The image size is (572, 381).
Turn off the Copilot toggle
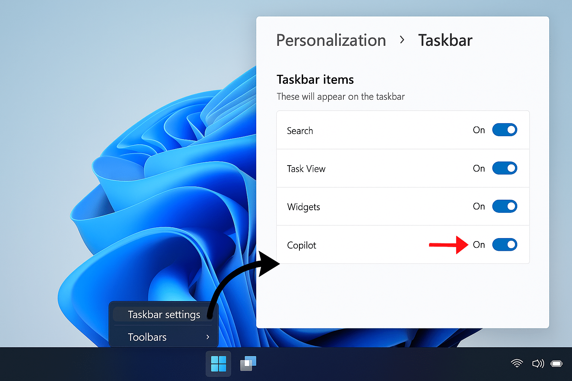505,244
